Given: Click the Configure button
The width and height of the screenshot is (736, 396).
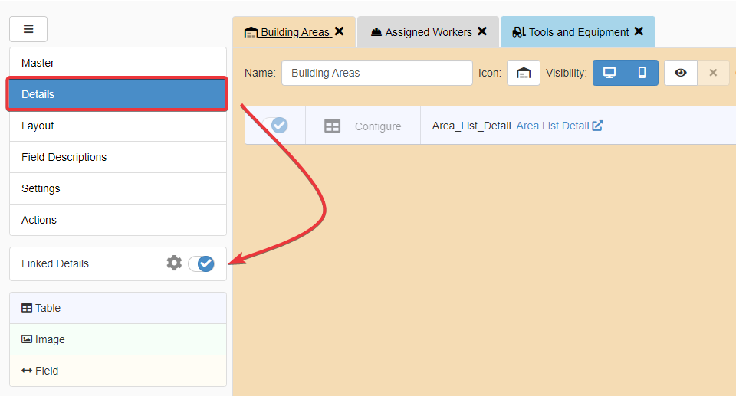Looking at the screenshot, I should (377, 126).
